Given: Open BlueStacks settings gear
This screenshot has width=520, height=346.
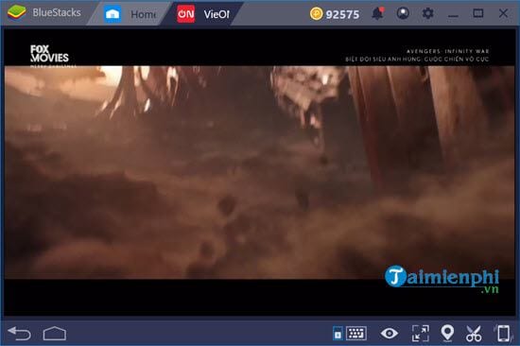Looking at the screenshot, I should pos(427,13).
